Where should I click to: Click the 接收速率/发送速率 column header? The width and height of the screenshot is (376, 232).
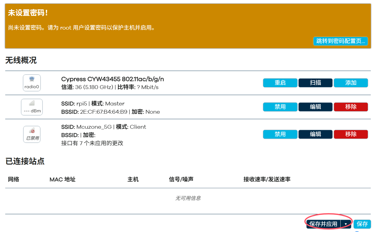click(x=267, y=179)
